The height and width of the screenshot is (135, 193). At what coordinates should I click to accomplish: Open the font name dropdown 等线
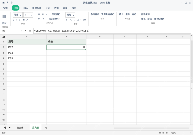click(x=18, y=15)
